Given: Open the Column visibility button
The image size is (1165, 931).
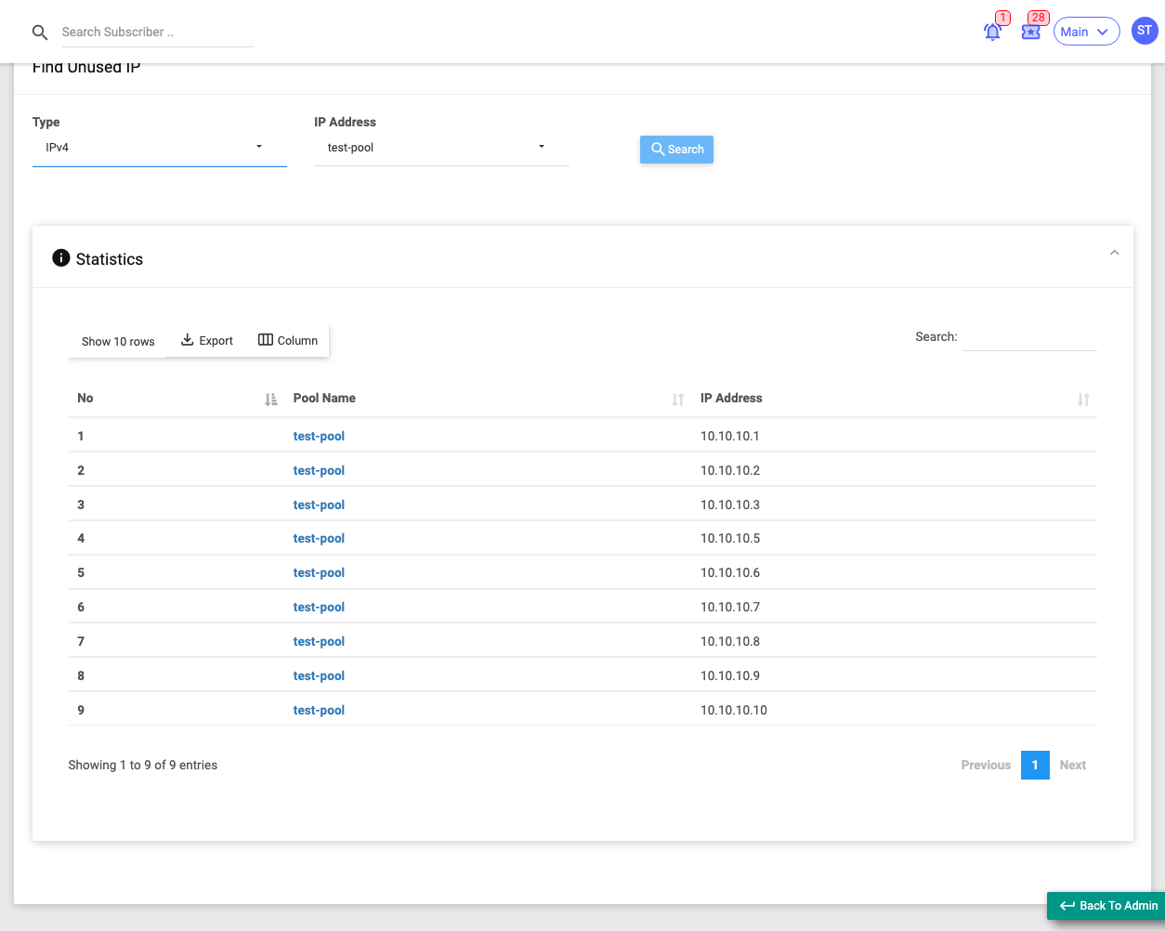Looking at the screenshot, I should point(288,340).
